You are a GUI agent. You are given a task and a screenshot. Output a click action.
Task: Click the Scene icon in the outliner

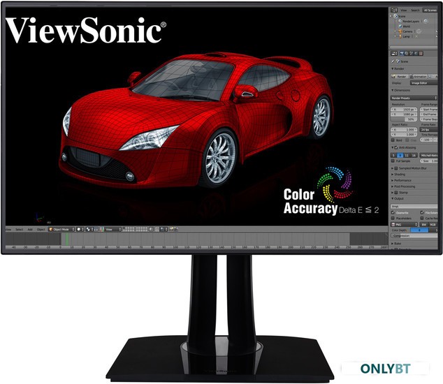395,16
